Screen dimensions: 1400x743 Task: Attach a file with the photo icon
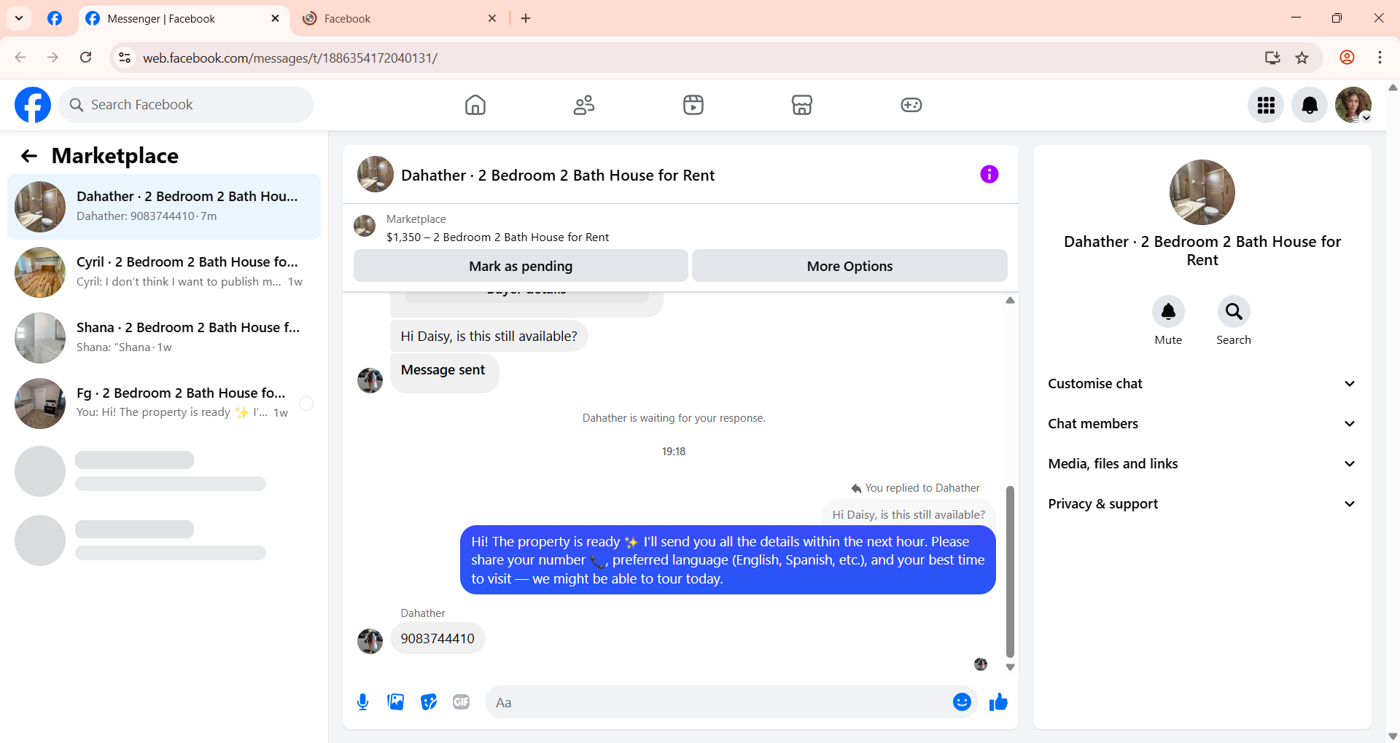[396, 702]
